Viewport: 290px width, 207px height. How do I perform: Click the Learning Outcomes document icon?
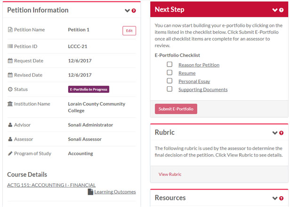click(x=90, y=192)
